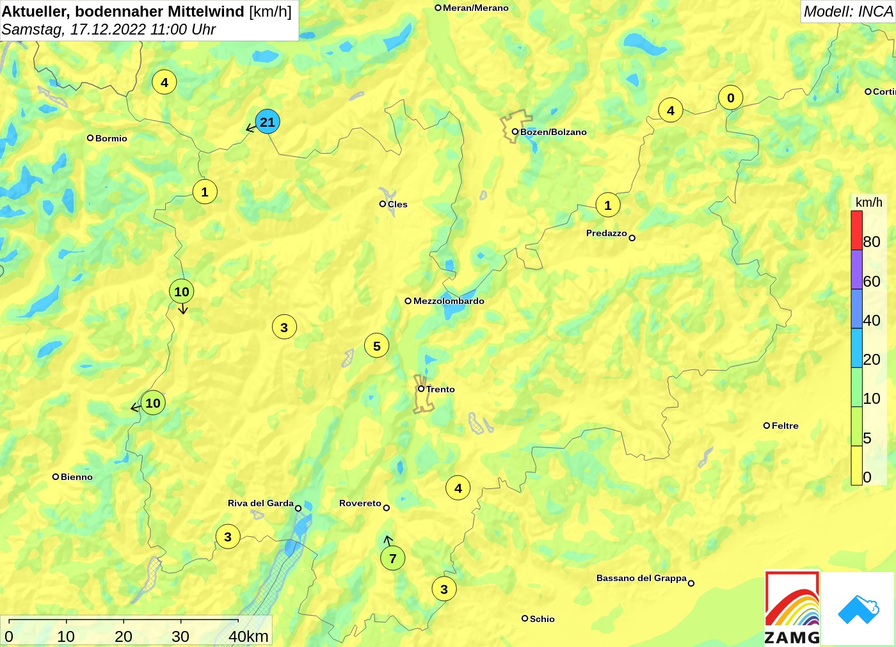Click the Bienno location dot
This screenshot has width=896, height=647.
[x=56, y=477]
